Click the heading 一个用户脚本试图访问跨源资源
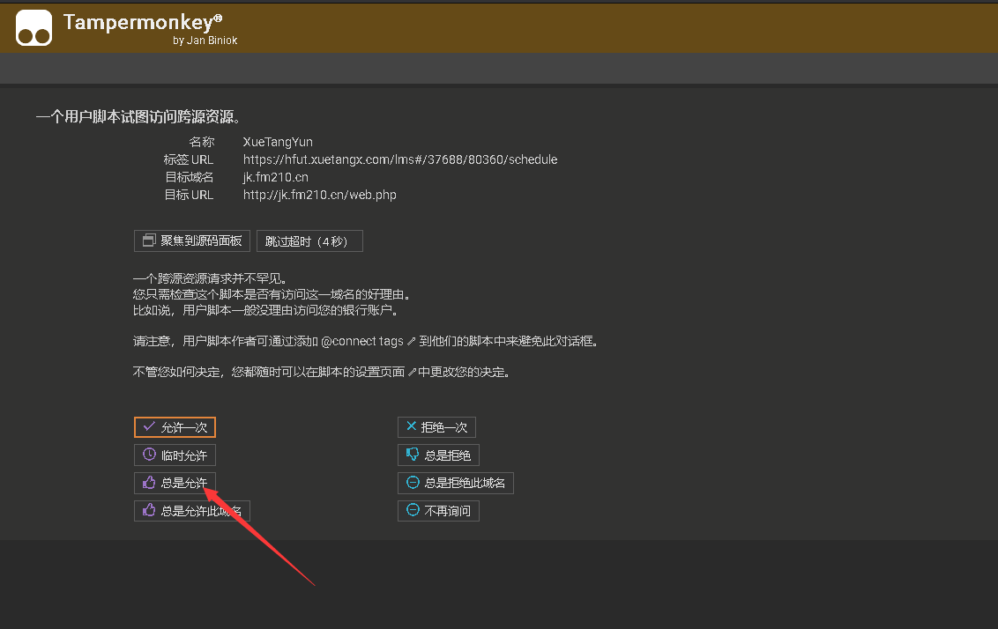This screenshot has width=998, height=629. (138, 117)
